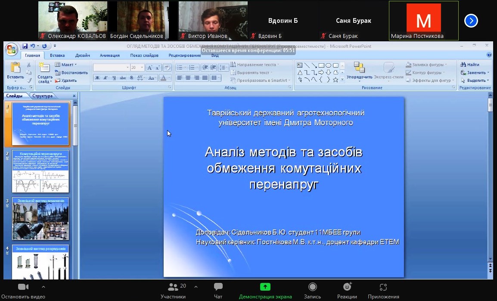Click Удалить delete slide button
Viewport: 497px width, 301px height.
click(x=66, y=81)
